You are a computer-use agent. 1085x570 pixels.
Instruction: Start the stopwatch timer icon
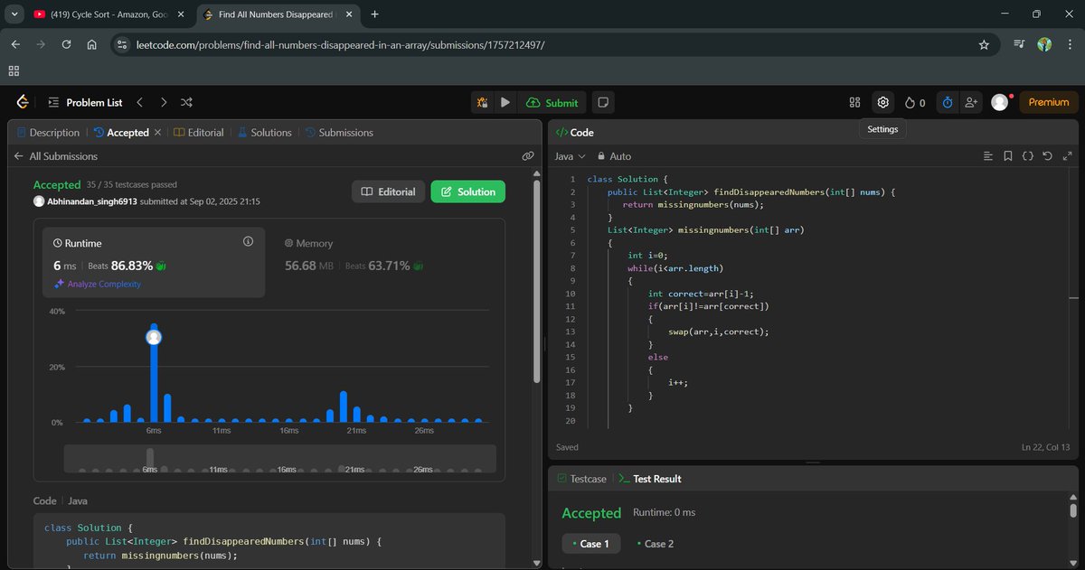(947, 102)
